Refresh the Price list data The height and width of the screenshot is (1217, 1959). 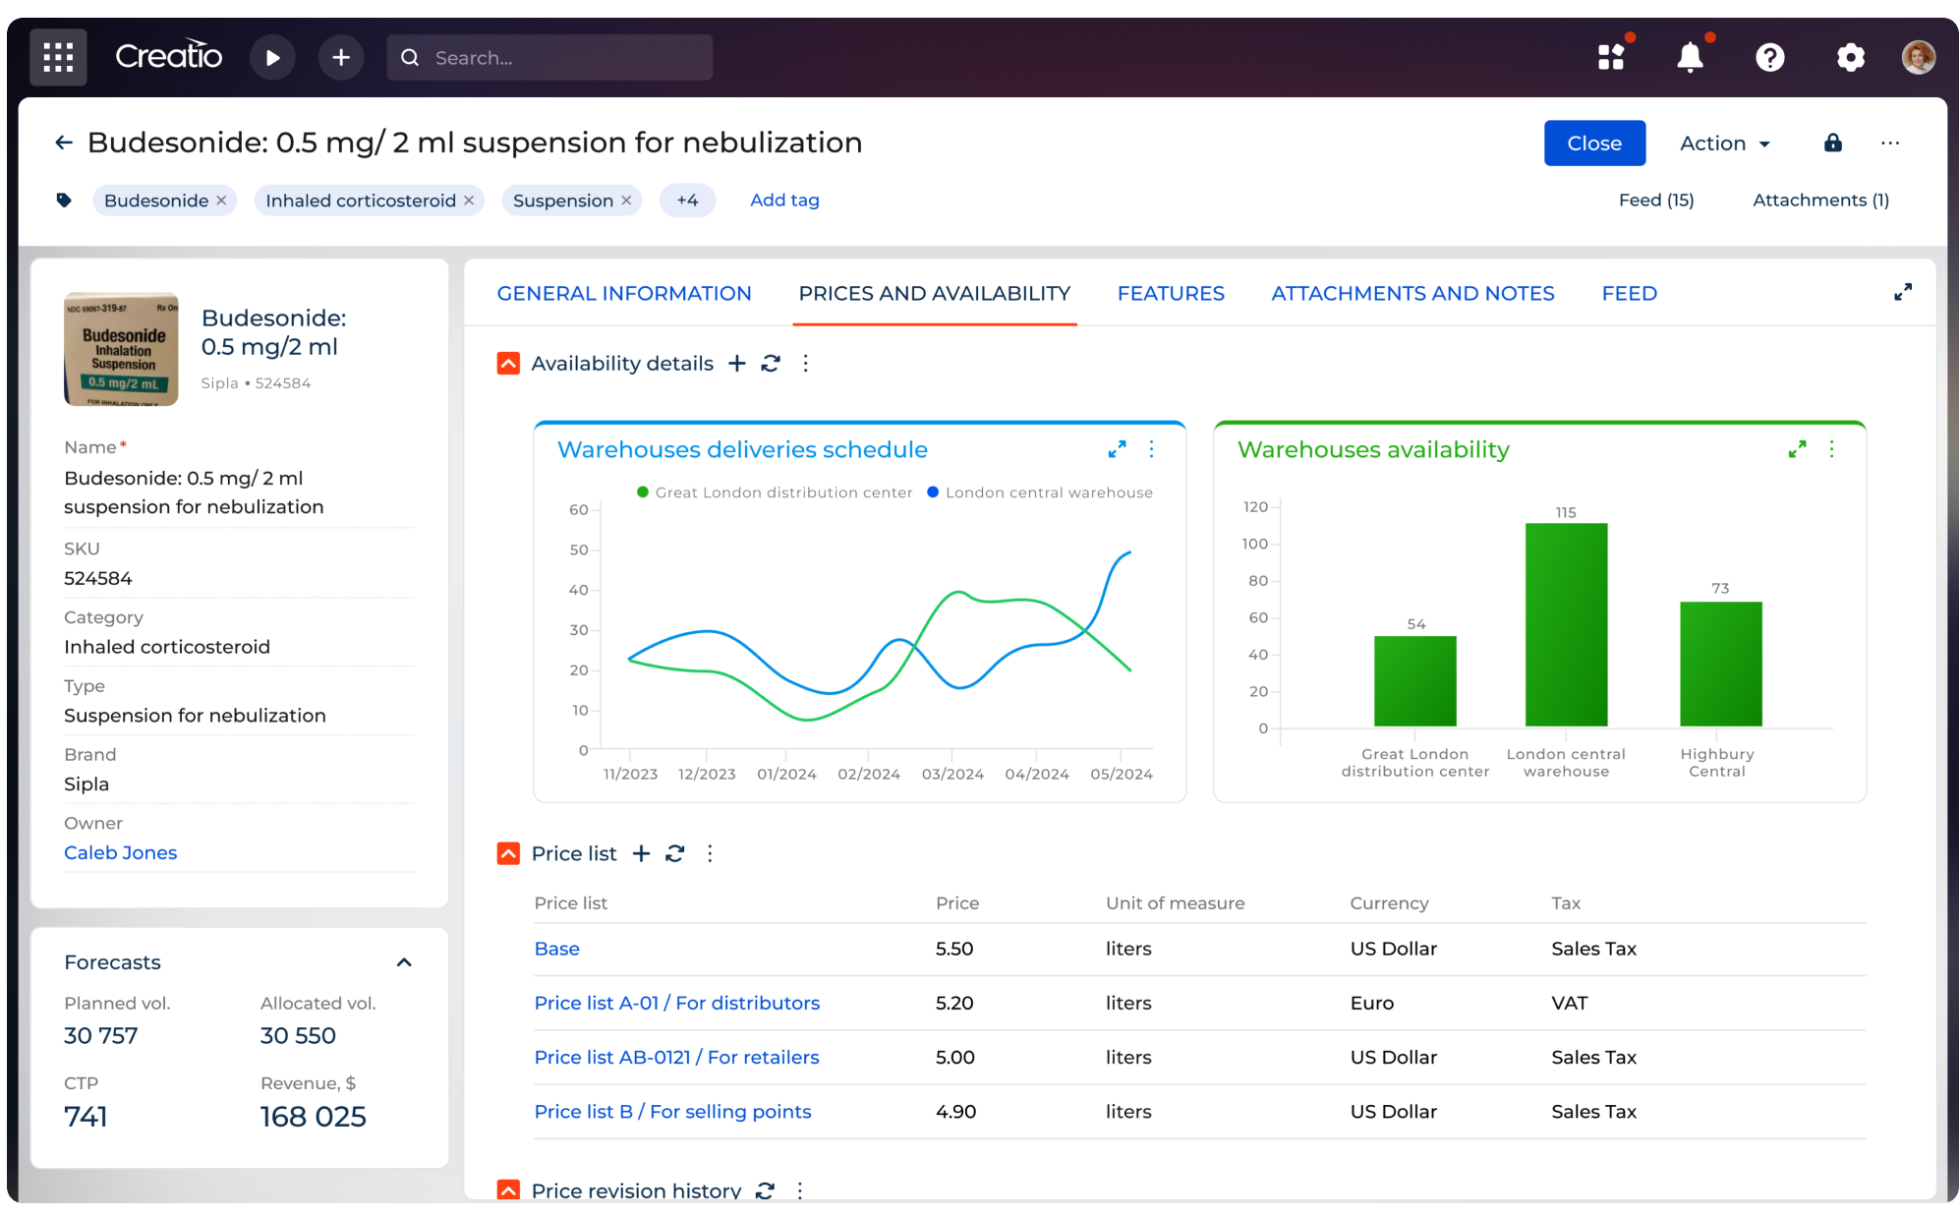(x=675, y=853)
